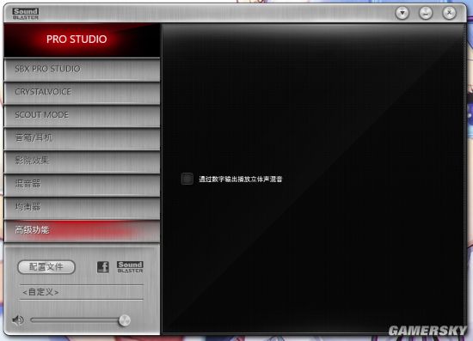Show the 均衡器 equalizer page
This screenshot has width=473, height=341.
[82, 208]
